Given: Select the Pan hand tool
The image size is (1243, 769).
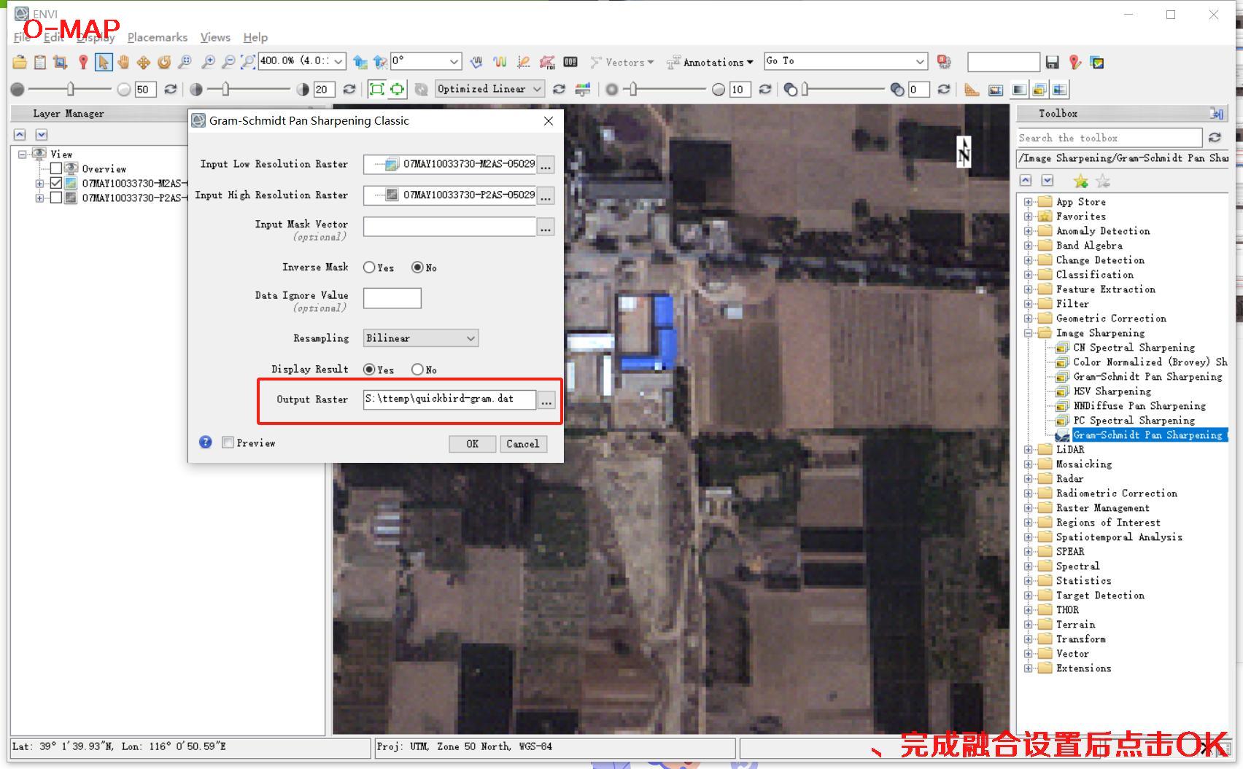Looking at the screenshot, I should pos(123,63).
